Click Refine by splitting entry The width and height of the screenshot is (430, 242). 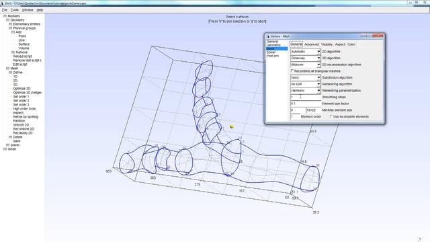26,116
